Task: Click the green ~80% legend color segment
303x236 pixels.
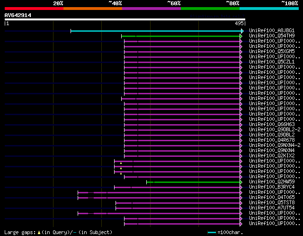Action: 210,9
